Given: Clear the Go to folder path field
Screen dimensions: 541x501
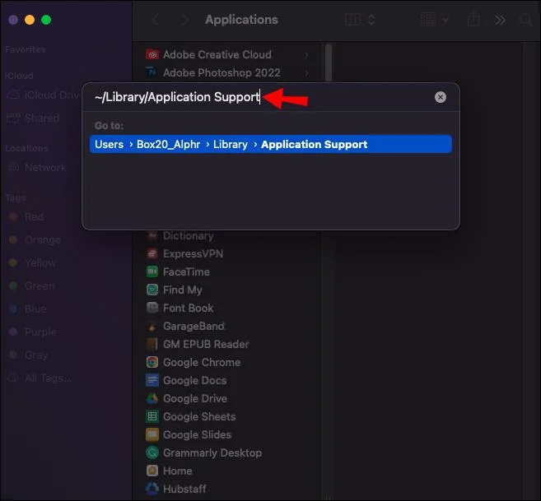Looking at the screenshot, I should [441, 97].
